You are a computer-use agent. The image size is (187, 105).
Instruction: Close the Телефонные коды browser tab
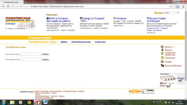pos(22,2)
